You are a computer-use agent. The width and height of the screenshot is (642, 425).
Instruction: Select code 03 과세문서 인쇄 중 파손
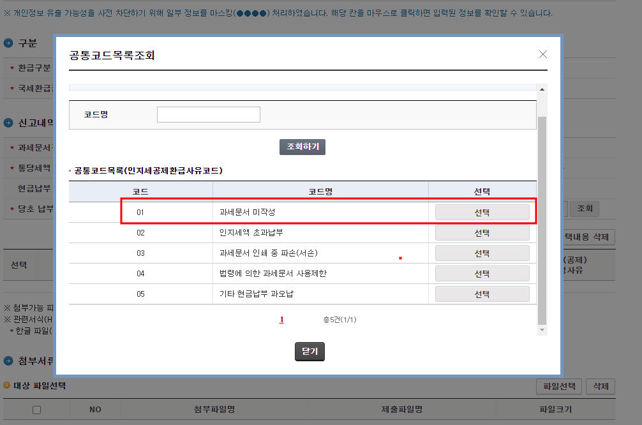point(482,253)
